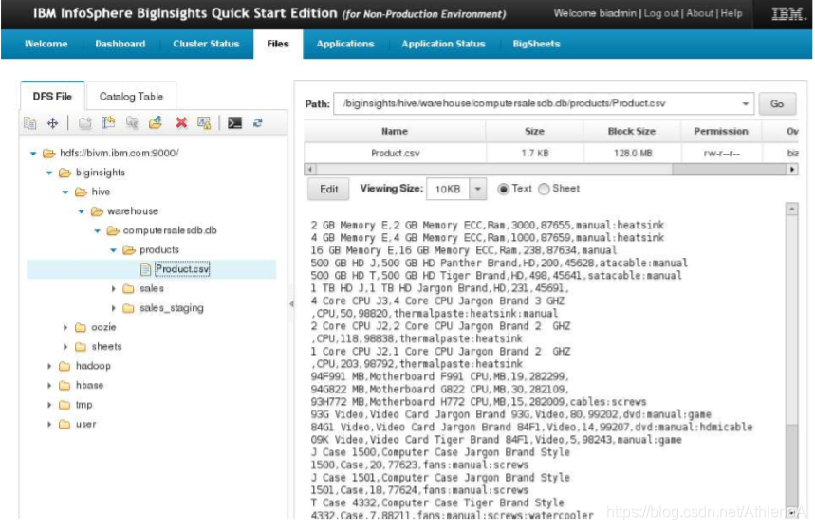Viewport: 815px width, 529px height.
Task: Click the horizontal scrollbar right arrow
Action: point(792,170)
